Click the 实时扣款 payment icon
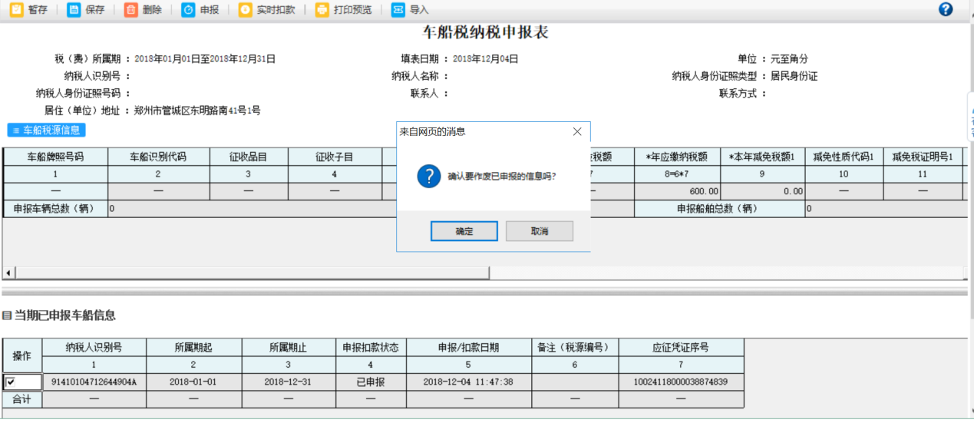The image size is (974, 423). point(245,9)
